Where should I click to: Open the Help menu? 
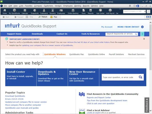[102, 6]
